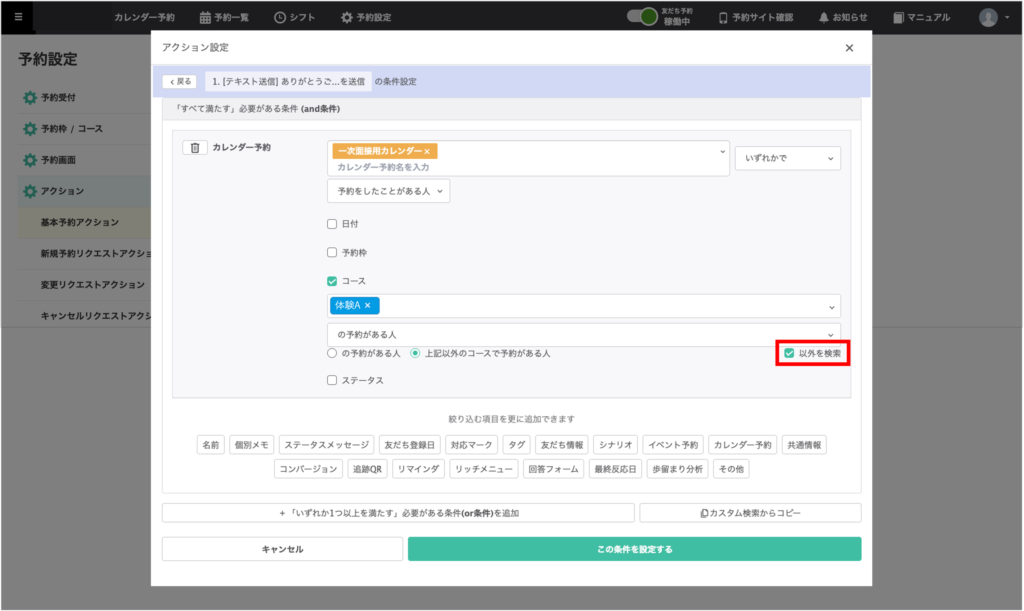Viewport: 1024px width, 611px height.
Task: Click the 予約サイト確認 phone icon
Action: 723,18
